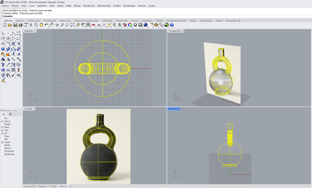Enable the Tan object snap checkbox
Viewport: 312px width, 188px height.
click(x=3, y=139)
